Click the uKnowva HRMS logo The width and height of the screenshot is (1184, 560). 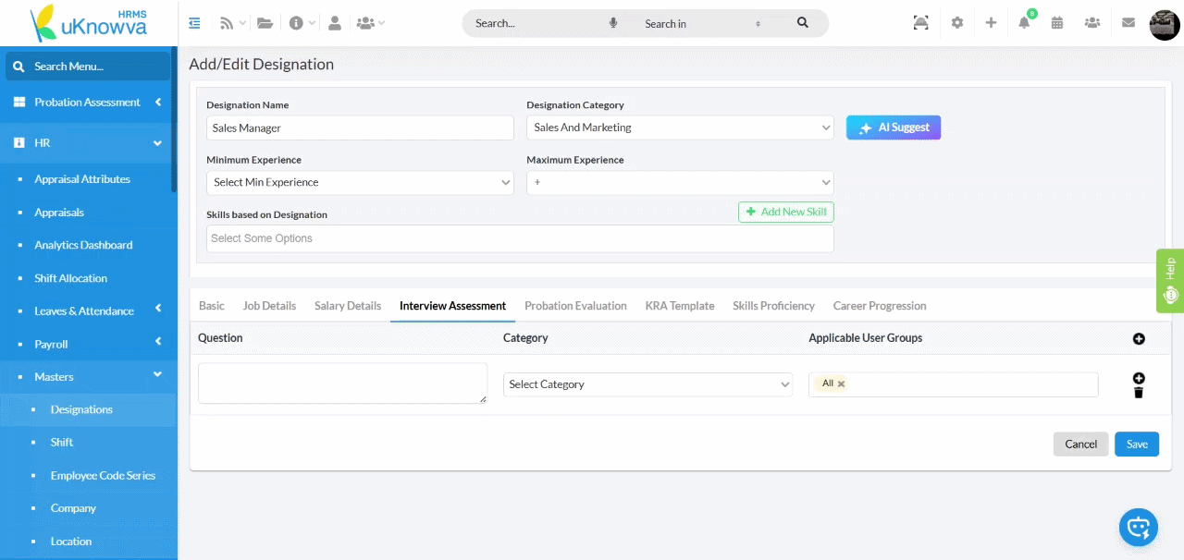pyautogui.click(x=88, y=24)
